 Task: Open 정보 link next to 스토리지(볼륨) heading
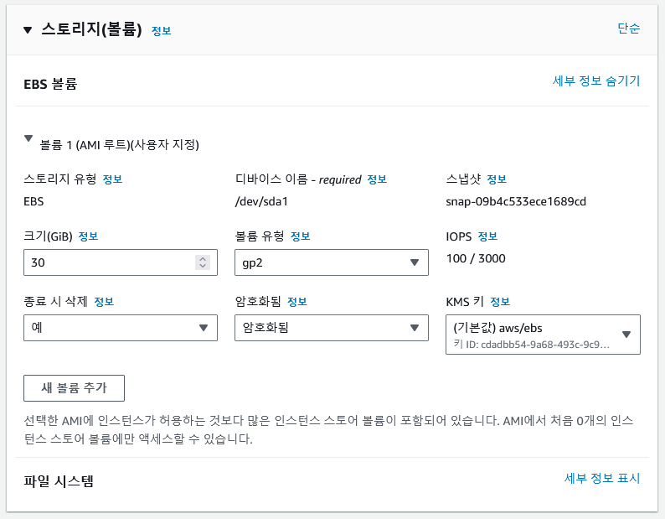point(161,31)
